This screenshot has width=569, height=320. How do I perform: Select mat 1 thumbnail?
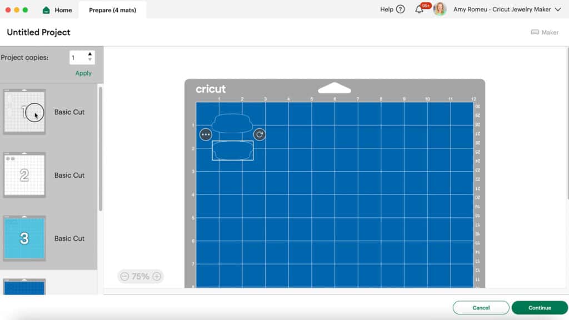click(x=24, y=112)
